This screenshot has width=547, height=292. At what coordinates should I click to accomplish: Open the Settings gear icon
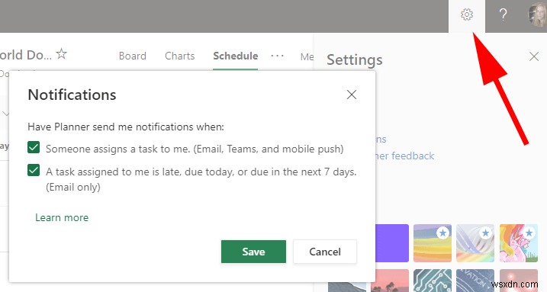(x=466, y=14)
